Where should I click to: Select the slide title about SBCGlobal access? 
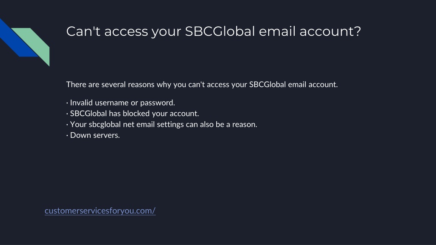point(213,31)
